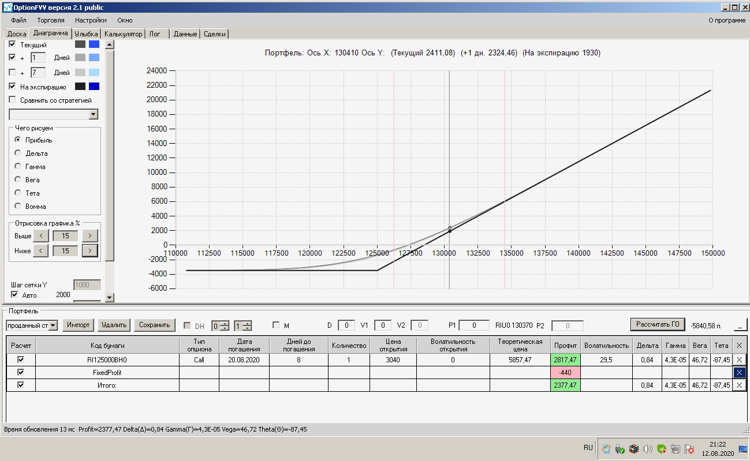This screenshot has height=461, width=750.
Task: Open the strategy comparison dropdown
Action: (x=94, y=114)
